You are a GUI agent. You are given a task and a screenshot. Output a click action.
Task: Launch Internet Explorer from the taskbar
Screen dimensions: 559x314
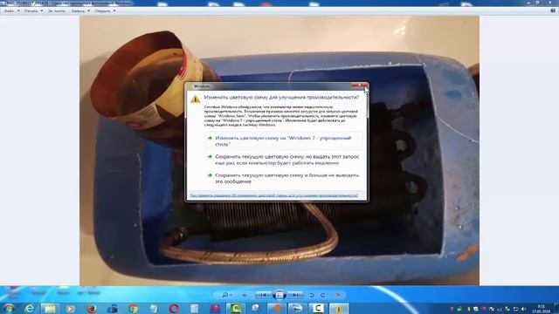(30, 308)
